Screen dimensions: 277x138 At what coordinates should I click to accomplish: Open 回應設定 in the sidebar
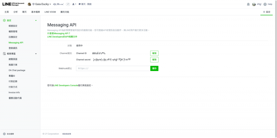(x=13, y=37)
